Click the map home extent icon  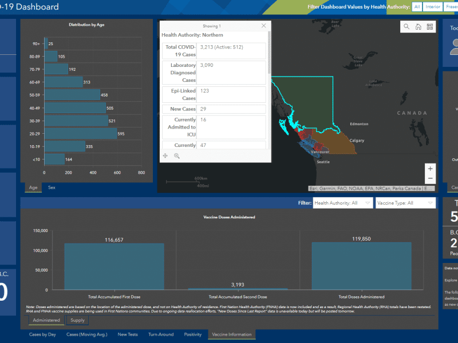pos(418,26)
